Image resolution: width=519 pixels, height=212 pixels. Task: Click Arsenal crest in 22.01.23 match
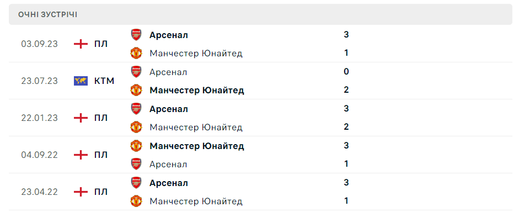[x=136, y=109]
